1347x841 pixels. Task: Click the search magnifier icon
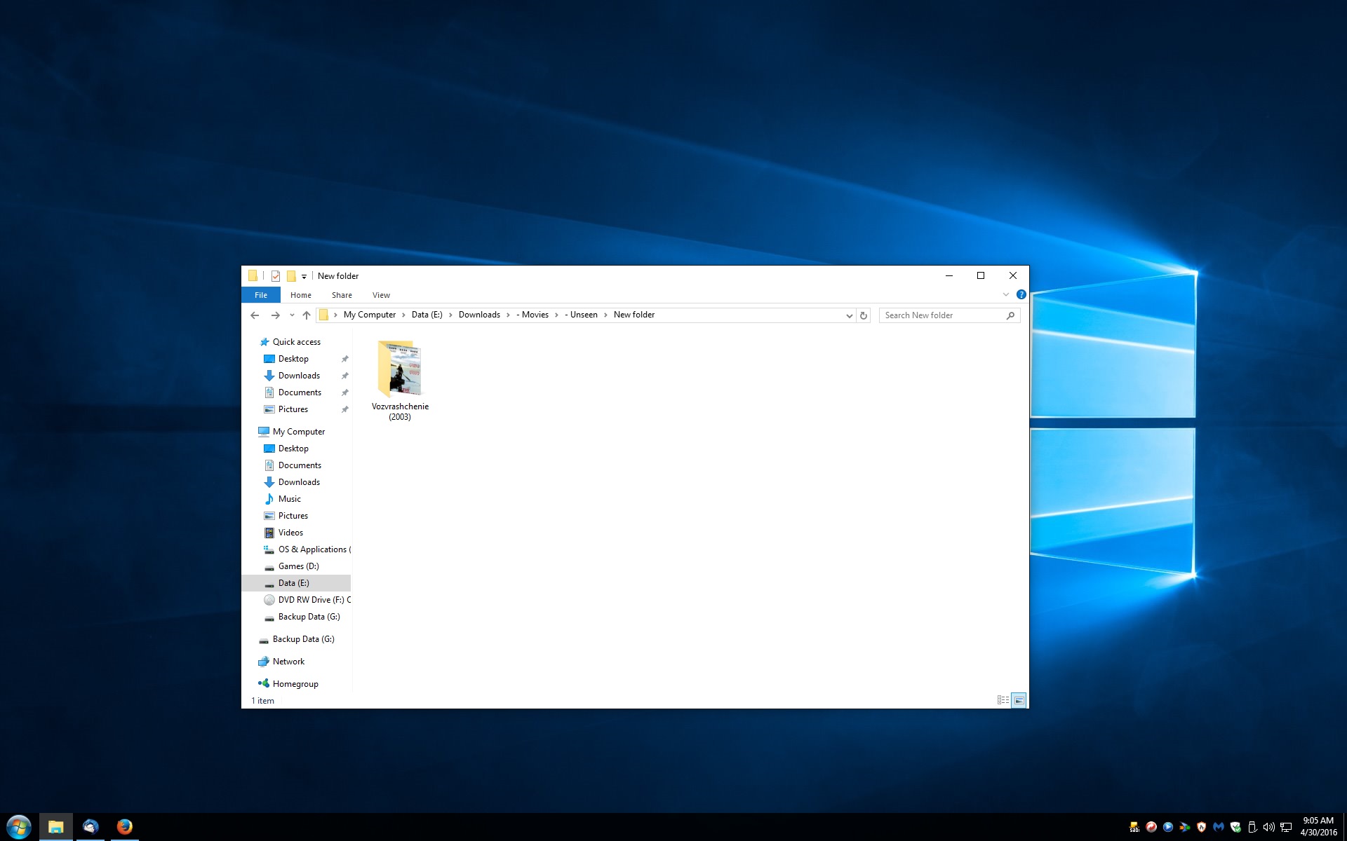click(1010, 315)
